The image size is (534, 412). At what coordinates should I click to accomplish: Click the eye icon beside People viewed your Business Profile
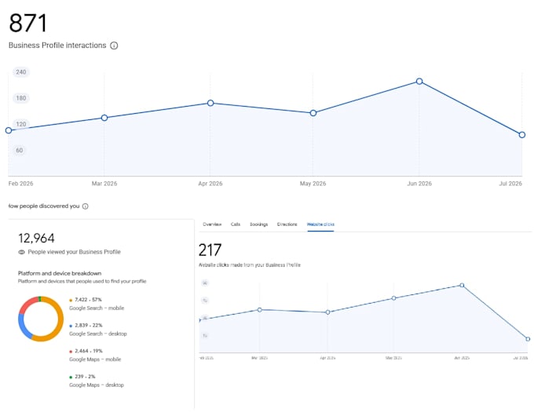pos(21,252)
